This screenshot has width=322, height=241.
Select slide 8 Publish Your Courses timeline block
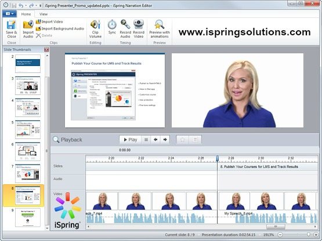(267, 167)
